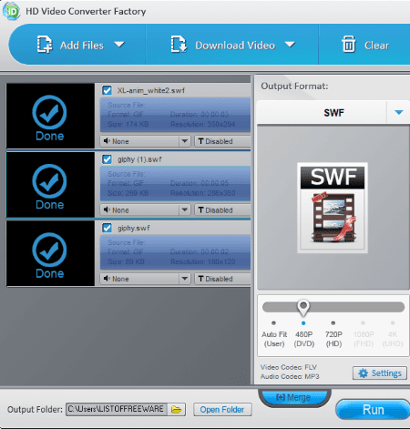Click the Clear trash can icon

[x=348, y=44]
